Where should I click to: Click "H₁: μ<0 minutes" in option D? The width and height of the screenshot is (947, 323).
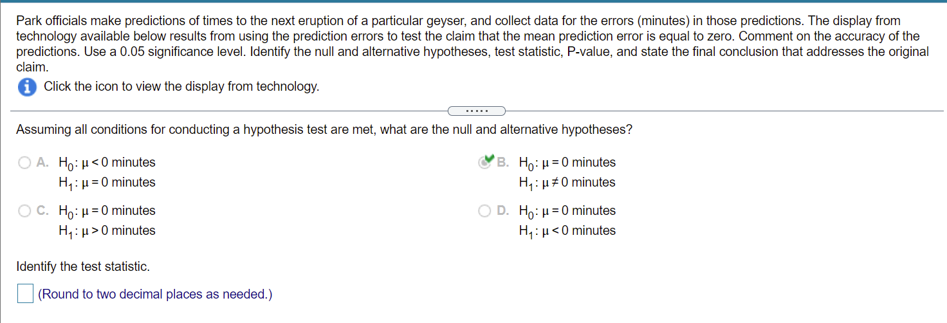pos(567,231)
